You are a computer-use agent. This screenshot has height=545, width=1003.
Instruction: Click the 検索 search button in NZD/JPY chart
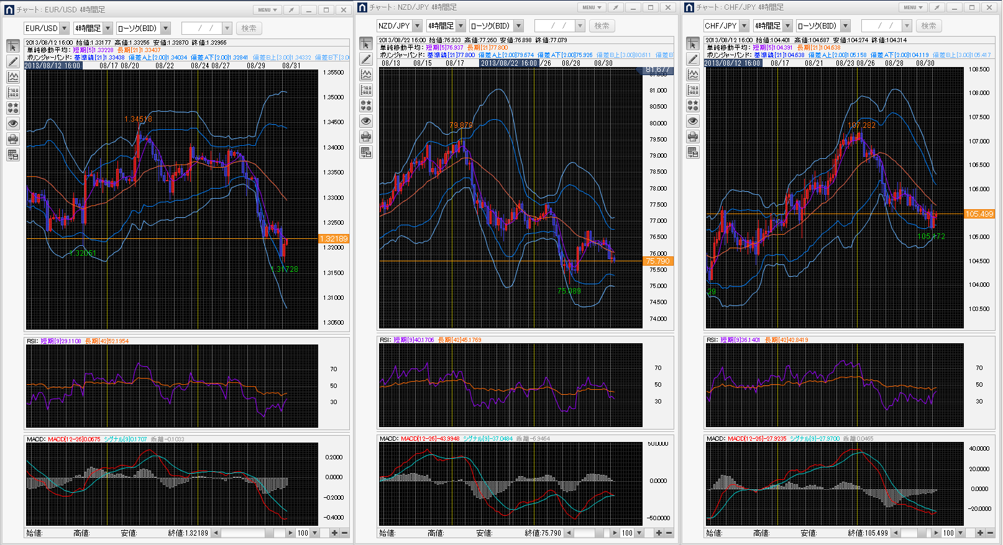point(602,26)
